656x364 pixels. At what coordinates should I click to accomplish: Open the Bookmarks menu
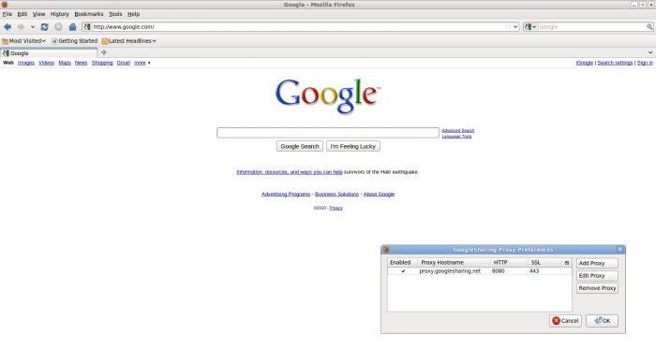click(x=89, y=14)
